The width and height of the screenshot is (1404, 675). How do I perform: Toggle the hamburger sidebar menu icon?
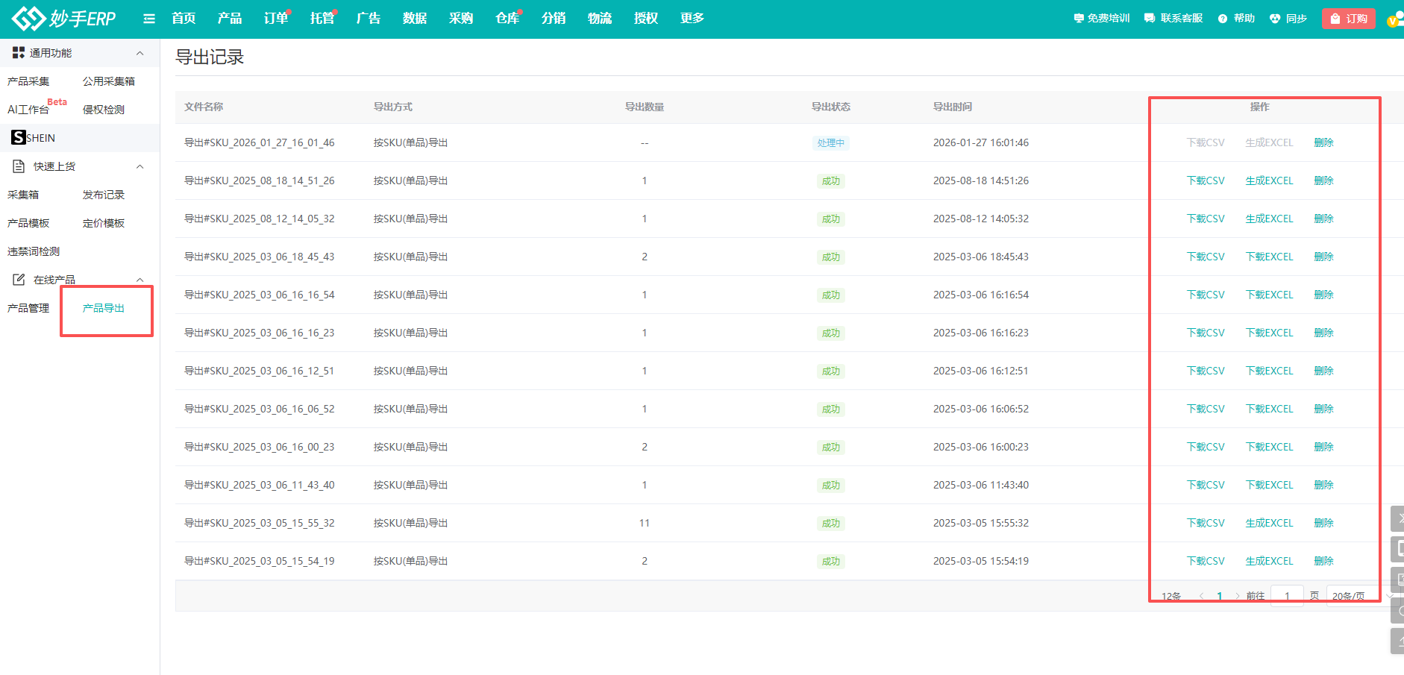click(149, 19)
